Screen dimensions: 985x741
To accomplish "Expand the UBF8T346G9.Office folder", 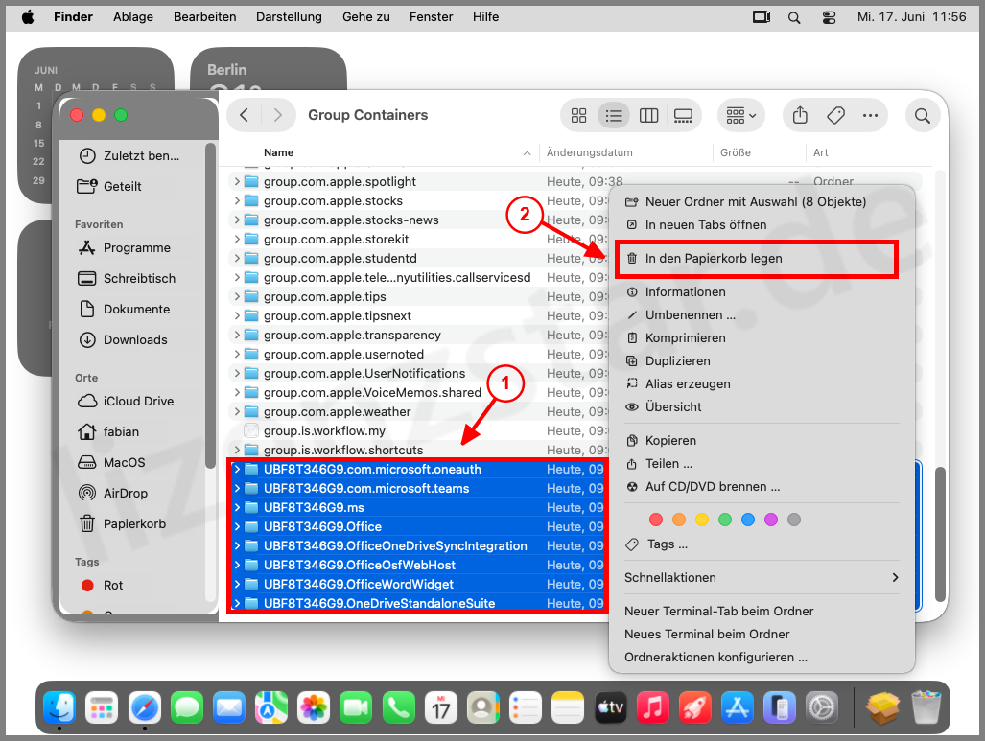I will (236, 527).
